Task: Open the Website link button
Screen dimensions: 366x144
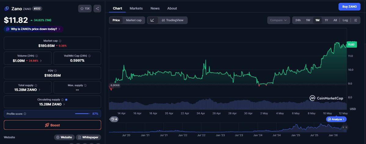Action: [x=64, y=137]
